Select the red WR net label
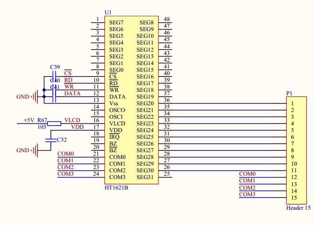The height and width of the screenshot is (225, 314). [69, 87]
